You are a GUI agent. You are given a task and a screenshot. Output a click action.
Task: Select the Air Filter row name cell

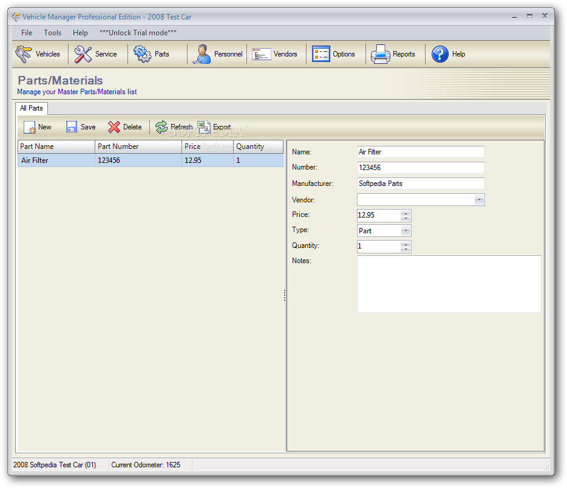tap(56, 160)
